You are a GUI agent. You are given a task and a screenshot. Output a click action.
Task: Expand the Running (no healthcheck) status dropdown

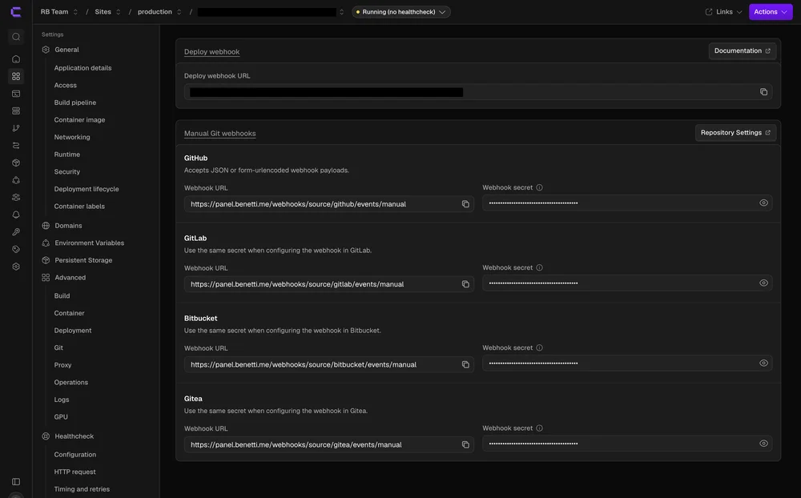tap(401, 12)
